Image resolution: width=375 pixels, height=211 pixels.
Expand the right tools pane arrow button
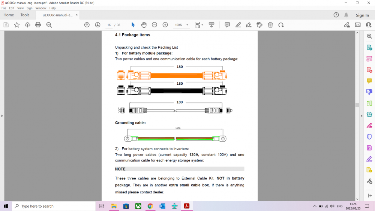[369, 196]
